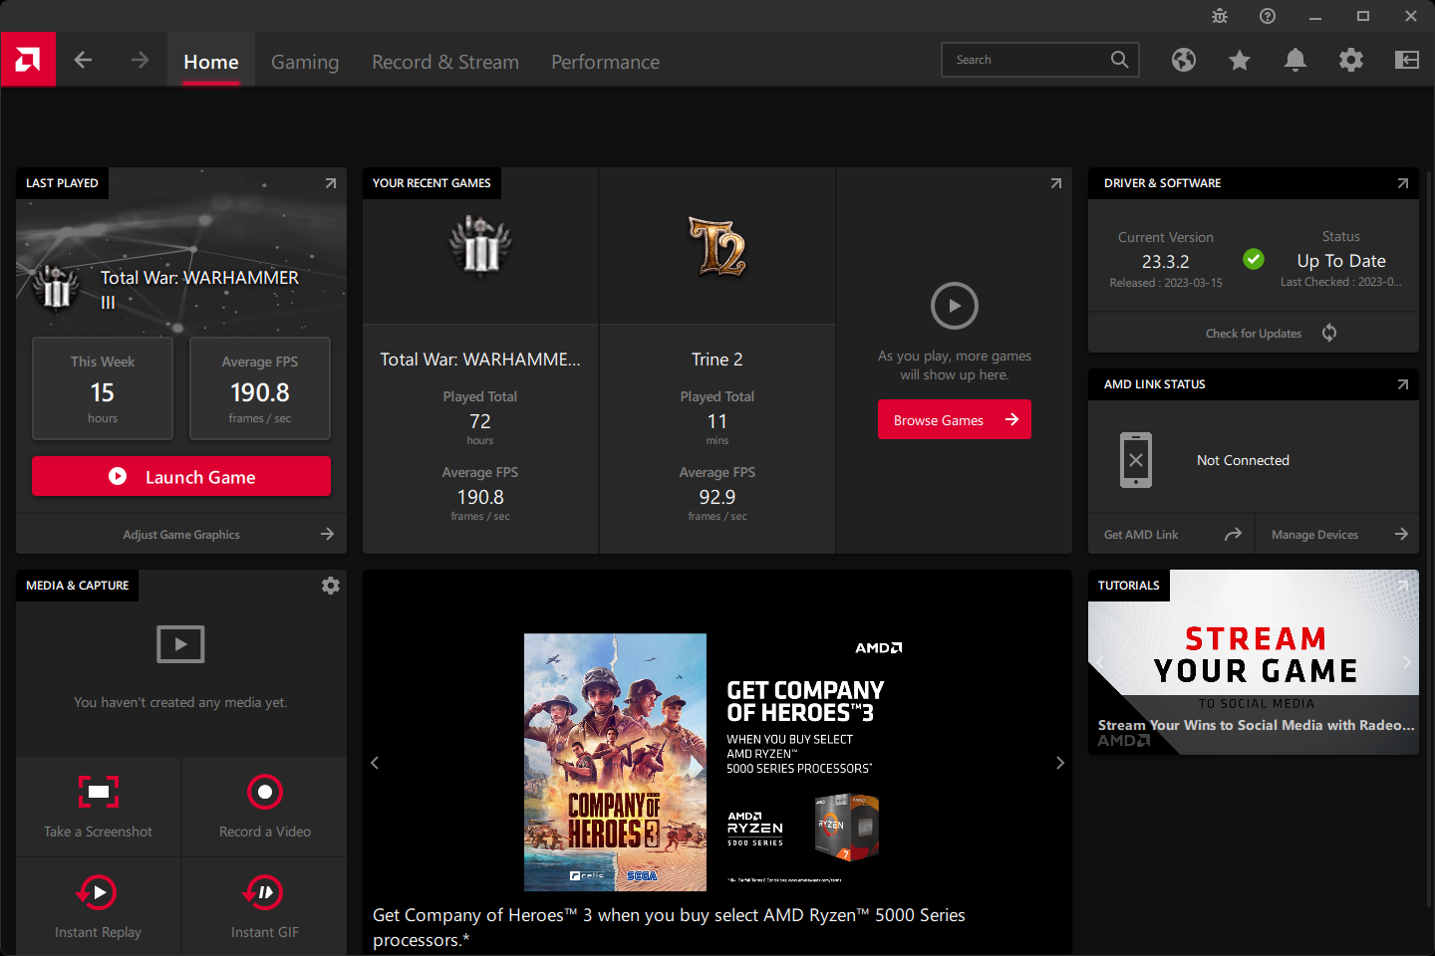Image resolution: width=1435 pixels, height=956 pixels.
Task: Click the Manage Devices link
Action: (x=1314, y=535)
